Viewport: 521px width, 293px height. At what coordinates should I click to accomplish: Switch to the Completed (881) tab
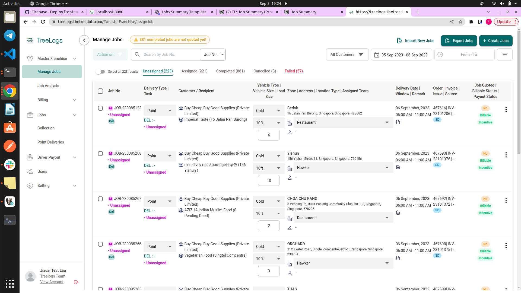tap(230, 71)
